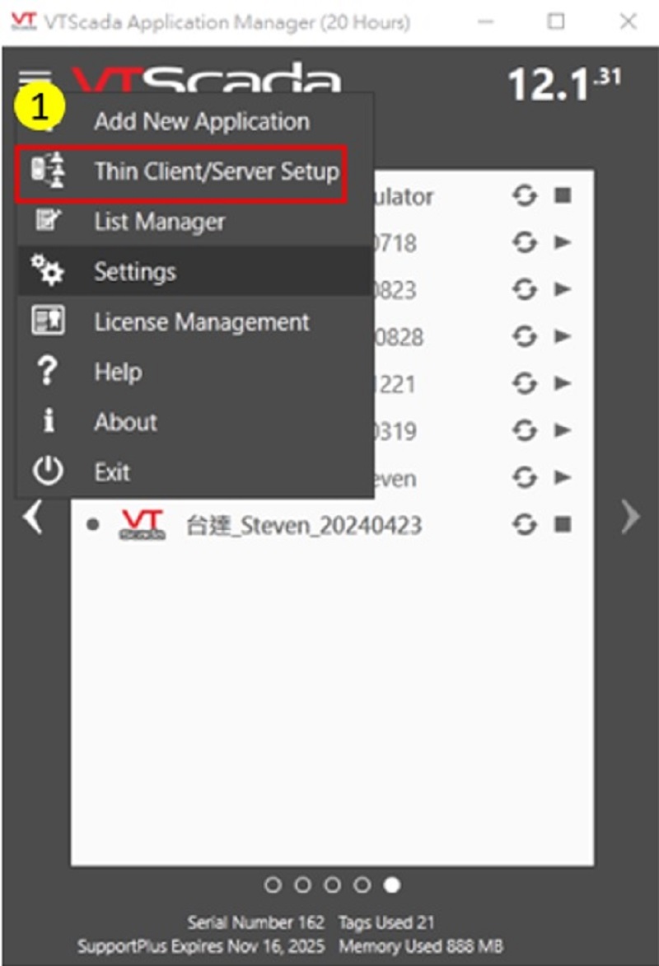Maximize the VTScada Application Manager window
This screenshot has width=659, height=966.
(x=556, y=21)
